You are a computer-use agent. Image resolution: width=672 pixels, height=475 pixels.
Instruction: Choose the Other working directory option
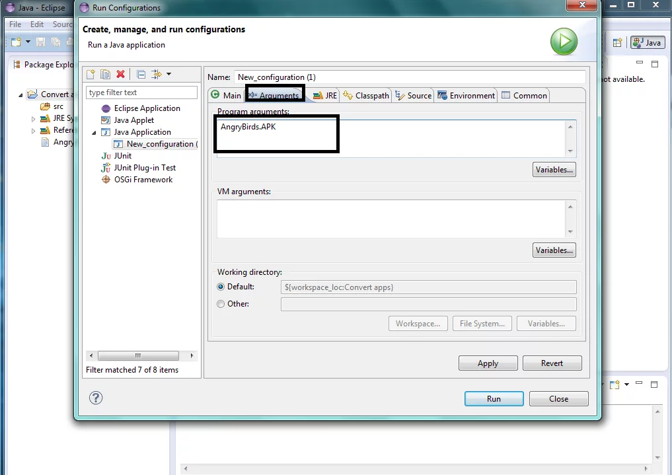point(221,304)
